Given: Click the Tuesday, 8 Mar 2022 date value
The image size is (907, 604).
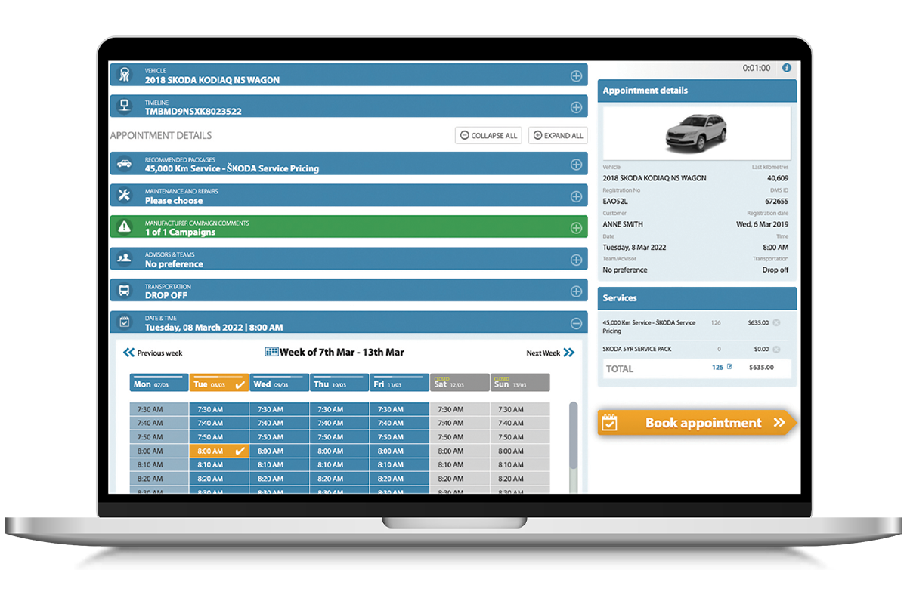Looking at the screenshot, I should point(634,248).
